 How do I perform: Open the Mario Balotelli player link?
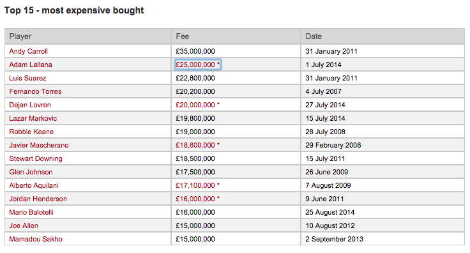pyautogui.click(x=31, y=213)
